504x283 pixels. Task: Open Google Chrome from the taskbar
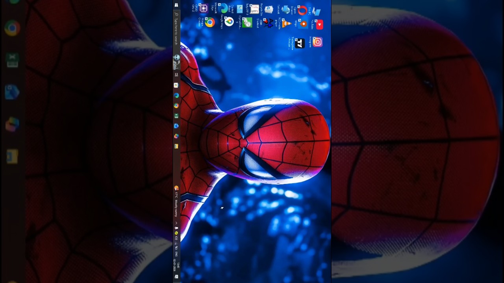[x=176, y=105]
